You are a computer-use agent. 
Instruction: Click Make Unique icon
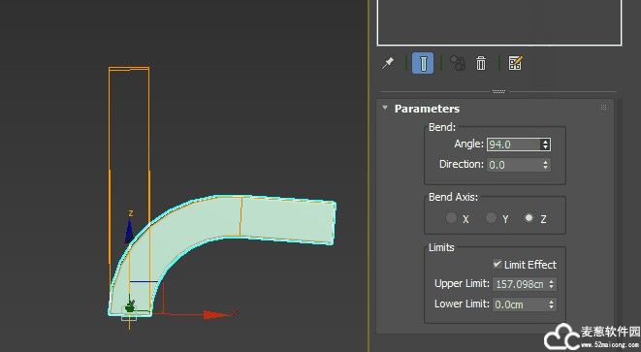coord(458,63)
